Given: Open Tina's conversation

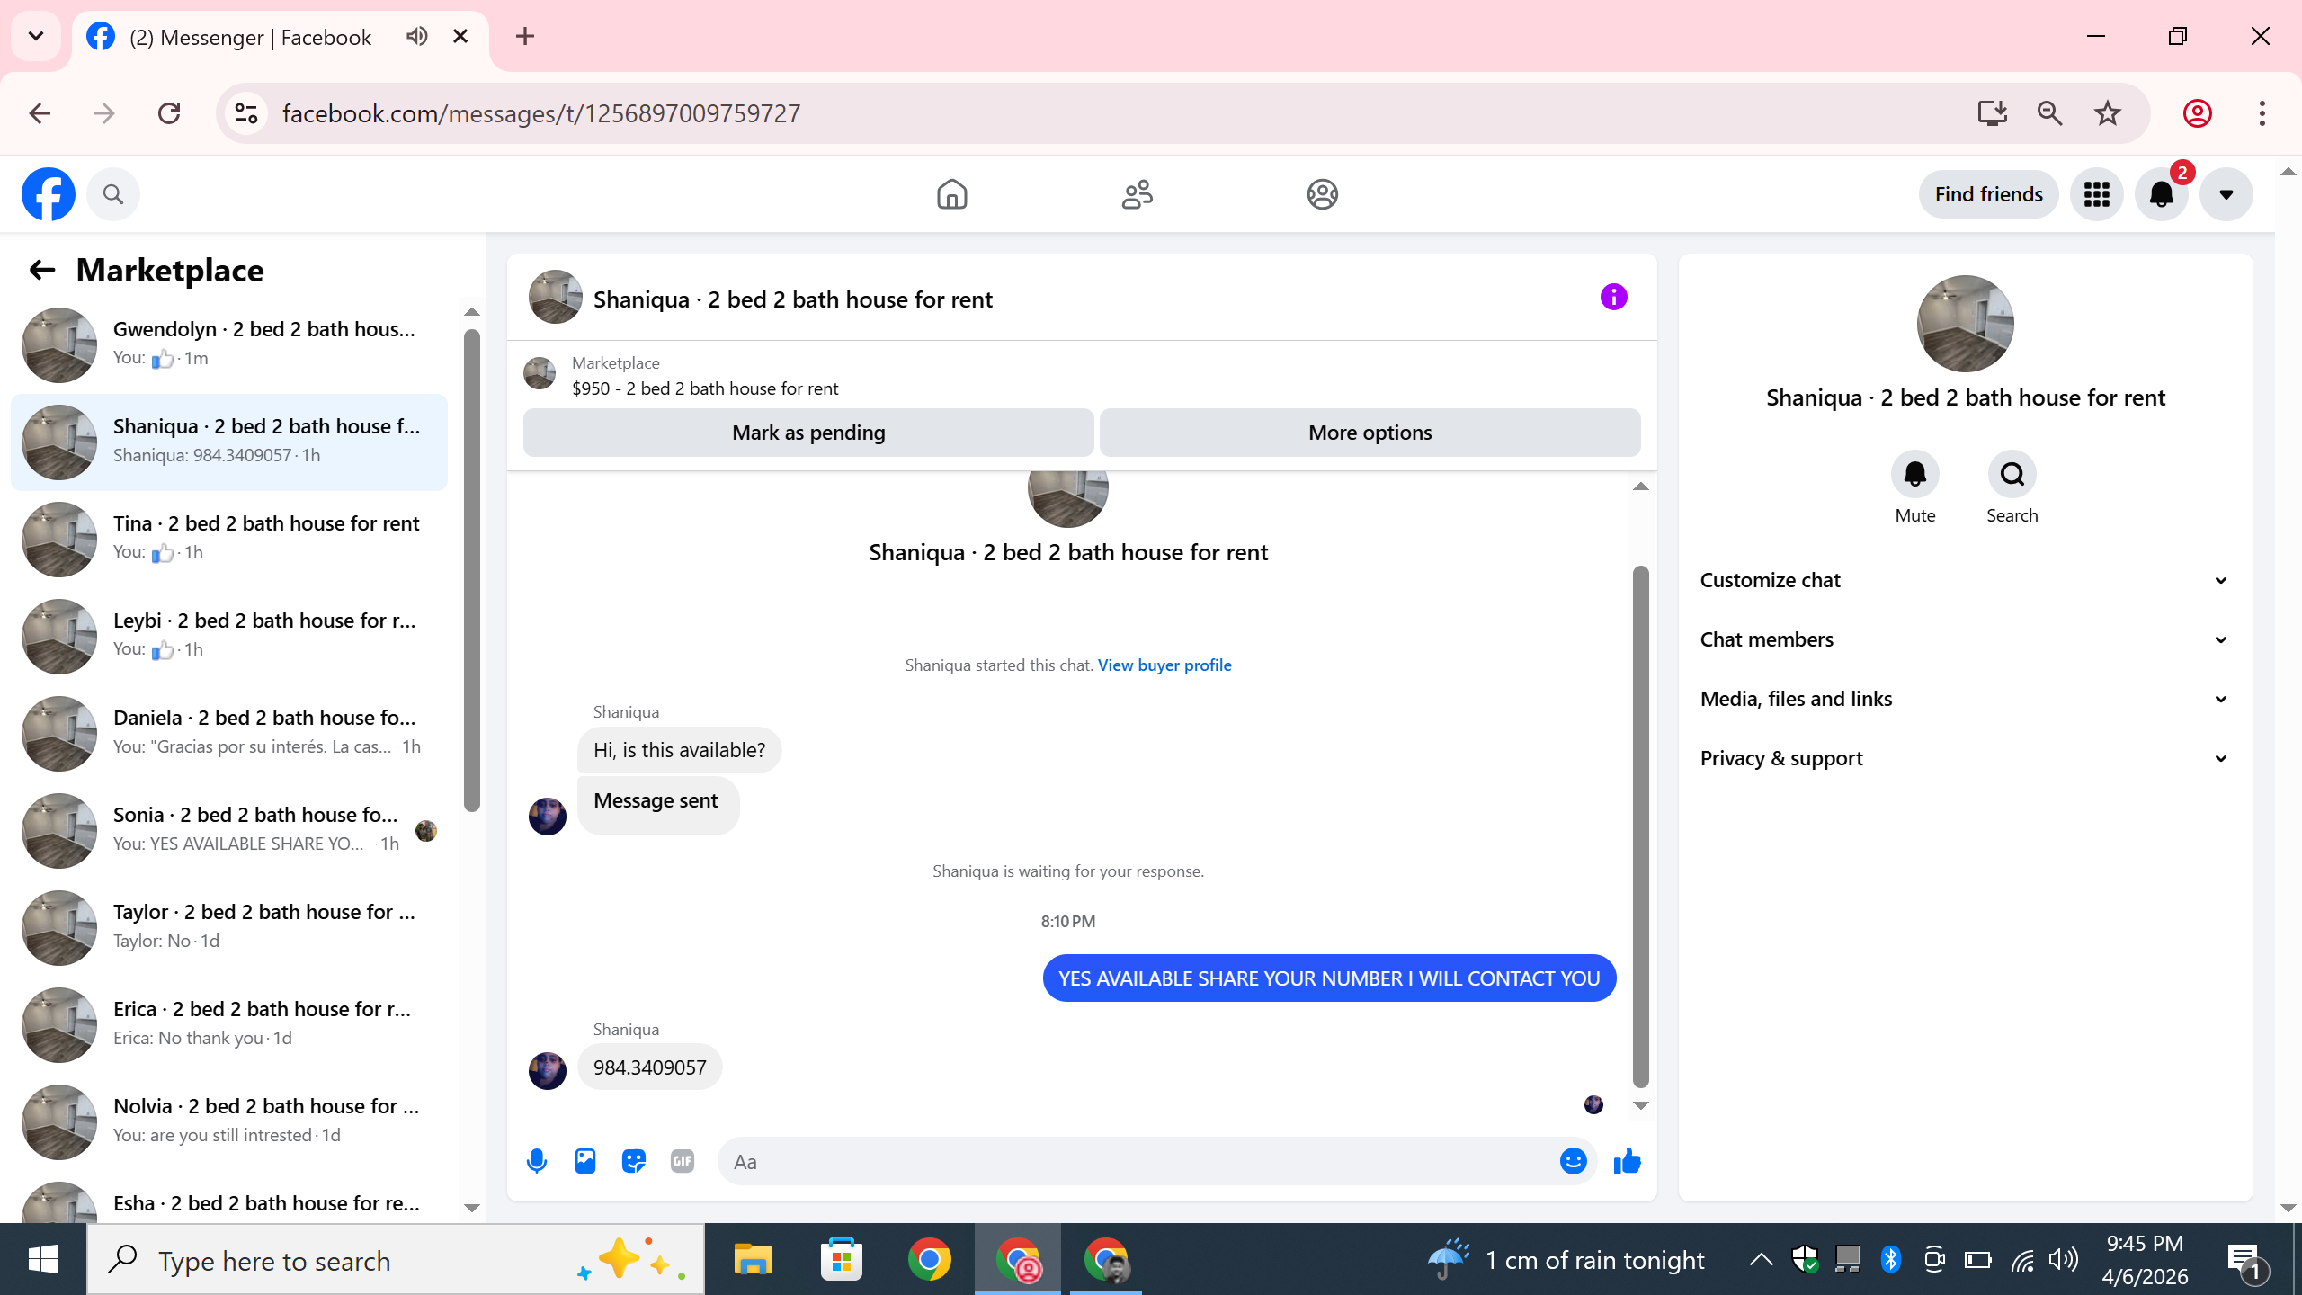Looking at the screenshot, I should click(229, 540).
